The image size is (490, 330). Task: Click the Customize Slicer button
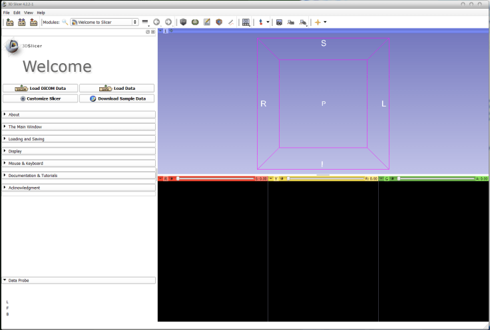(41, 98)
